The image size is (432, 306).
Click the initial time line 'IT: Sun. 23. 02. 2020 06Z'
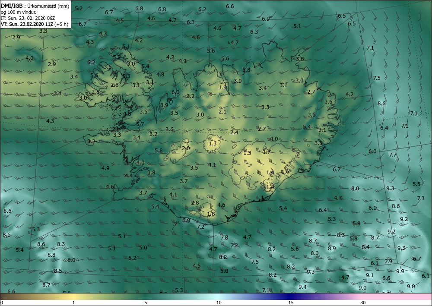[x=28, y=18]
